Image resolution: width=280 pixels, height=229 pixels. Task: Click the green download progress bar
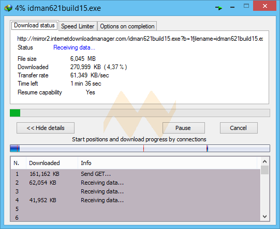click(140, 113)
